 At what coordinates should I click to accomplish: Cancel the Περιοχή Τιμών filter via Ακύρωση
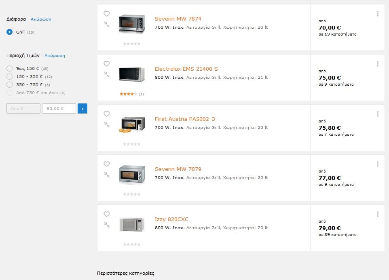pyautogui.click(x=55, y=55)
